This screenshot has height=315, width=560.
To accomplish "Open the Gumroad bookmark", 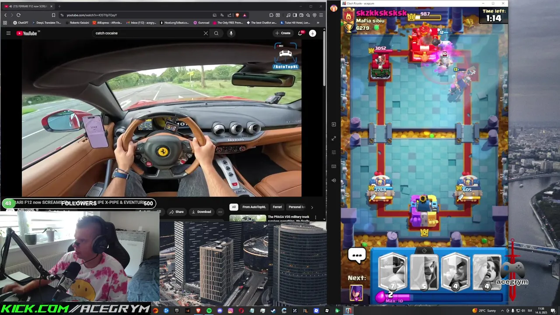I will pyautogui.click(x=201, y=23).
